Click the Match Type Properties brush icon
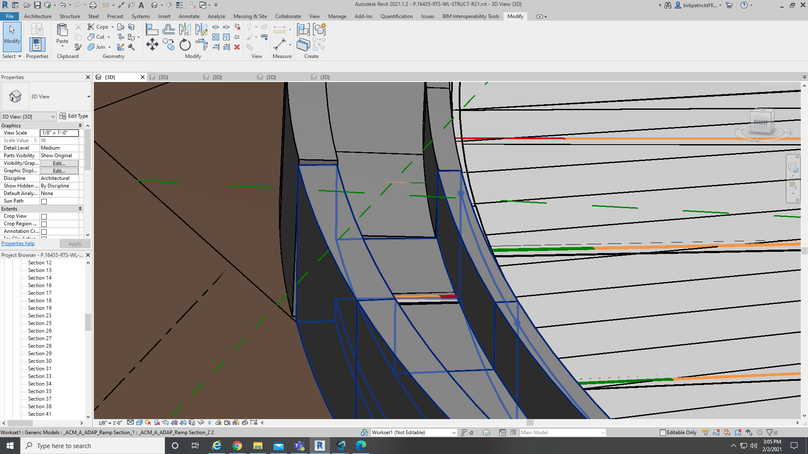Viewport: 808px width, 454px height. tap(78, 47)
